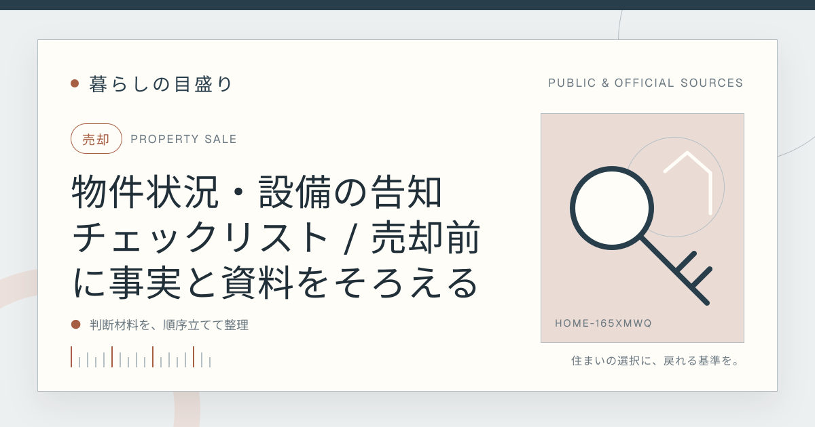Click the subtitle 判断材料を、順序立てて整理
The height and width of the screenshot is (427, 815).
pyautogui.click(x=169, y=325)
